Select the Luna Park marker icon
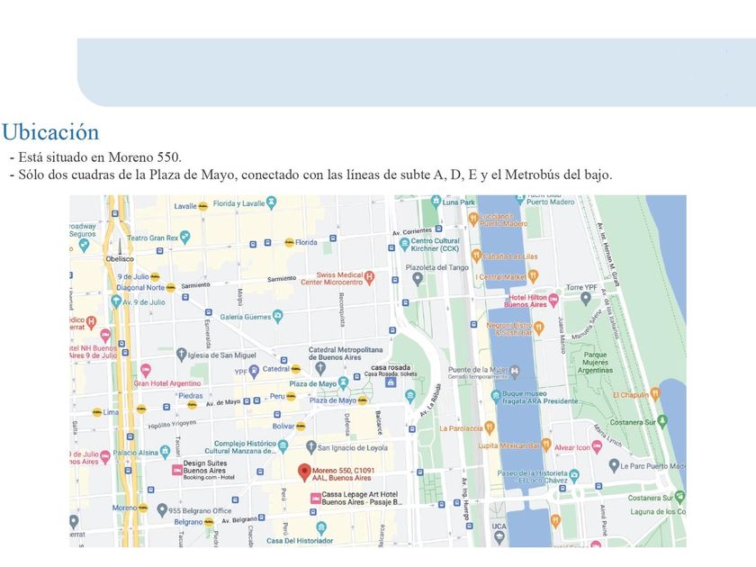This screenshot has height=567, width=756. click(x=436, y=201)
